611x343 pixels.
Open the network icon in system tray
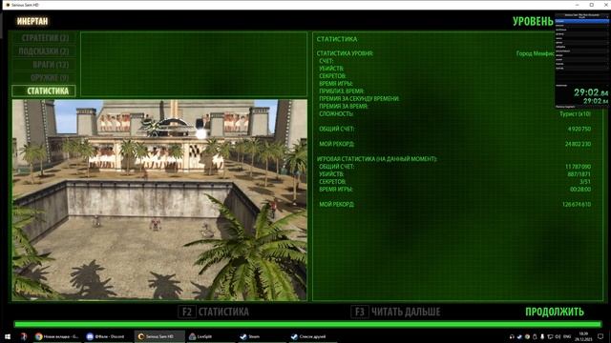pyautogui.click(x=550, y=336)
